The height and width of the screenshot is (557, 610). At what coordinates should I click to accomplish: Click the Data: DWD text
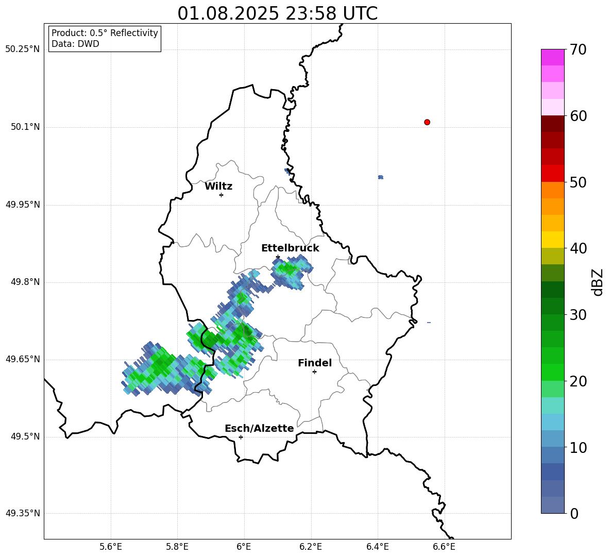pos(75,44)
